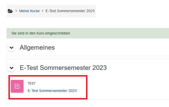Open the pink quiz activity icon
The width and height of the screenshot is (169, 107).
pos(17,86)
